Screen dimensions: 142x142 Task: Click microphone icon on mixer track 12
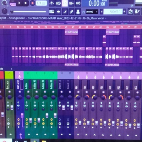(78, 77)
